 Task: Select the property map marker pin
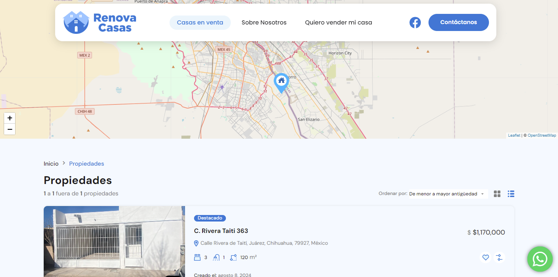281,82
